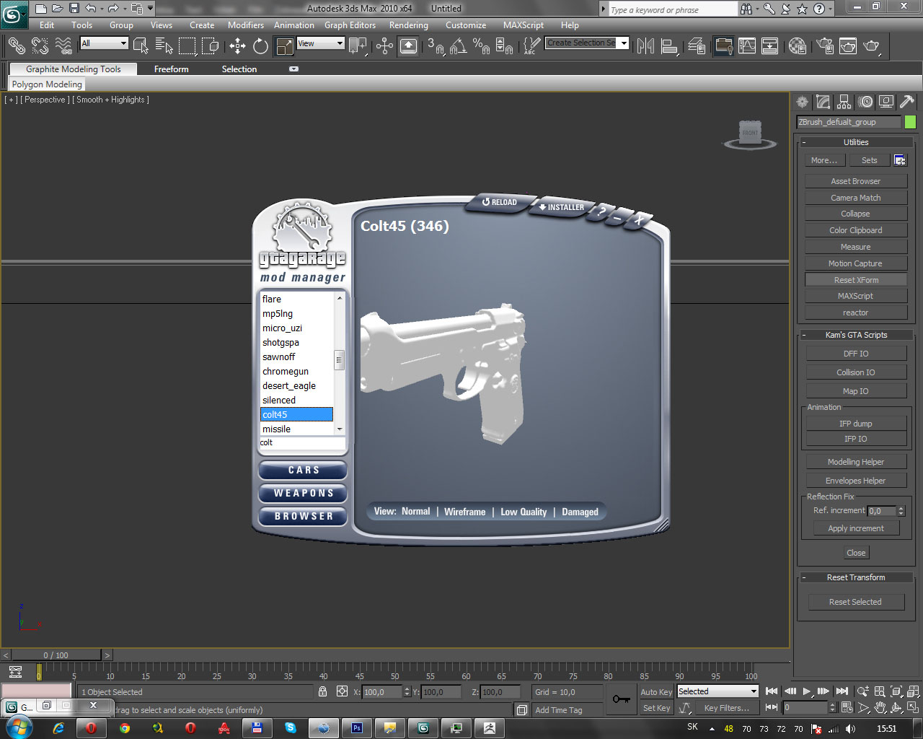Collapse the Kam's GTA Scripts rollout
The width and height of the screenshot is (923, 739).
[856, 335]
